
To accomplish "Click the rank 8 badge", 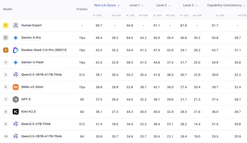I will coord(6,112).
